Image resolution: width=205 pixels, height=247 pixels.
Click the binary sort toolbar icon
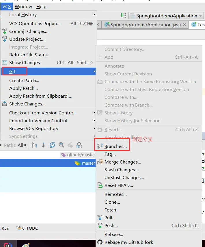pyautogui.click(x=123, y=15)
